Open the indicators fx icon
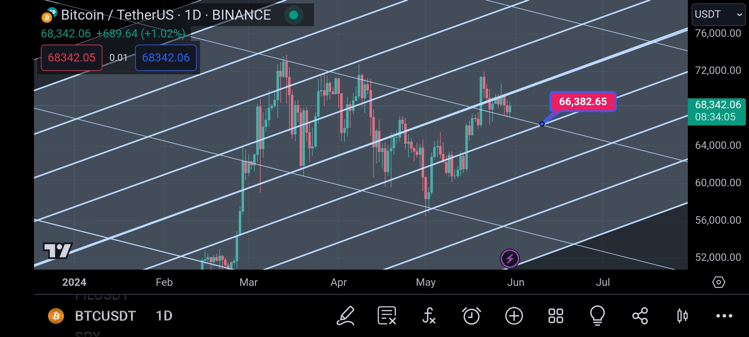The width and height of the screenshot is (749, 337). [429, 316]
